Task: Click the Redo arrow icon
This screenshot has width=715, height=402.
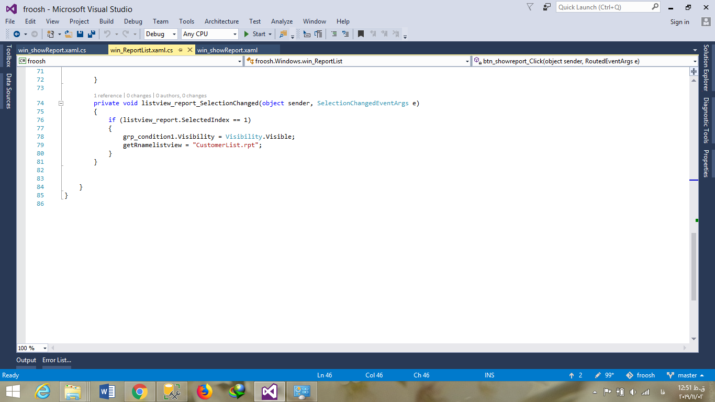Action: point(126,34)
